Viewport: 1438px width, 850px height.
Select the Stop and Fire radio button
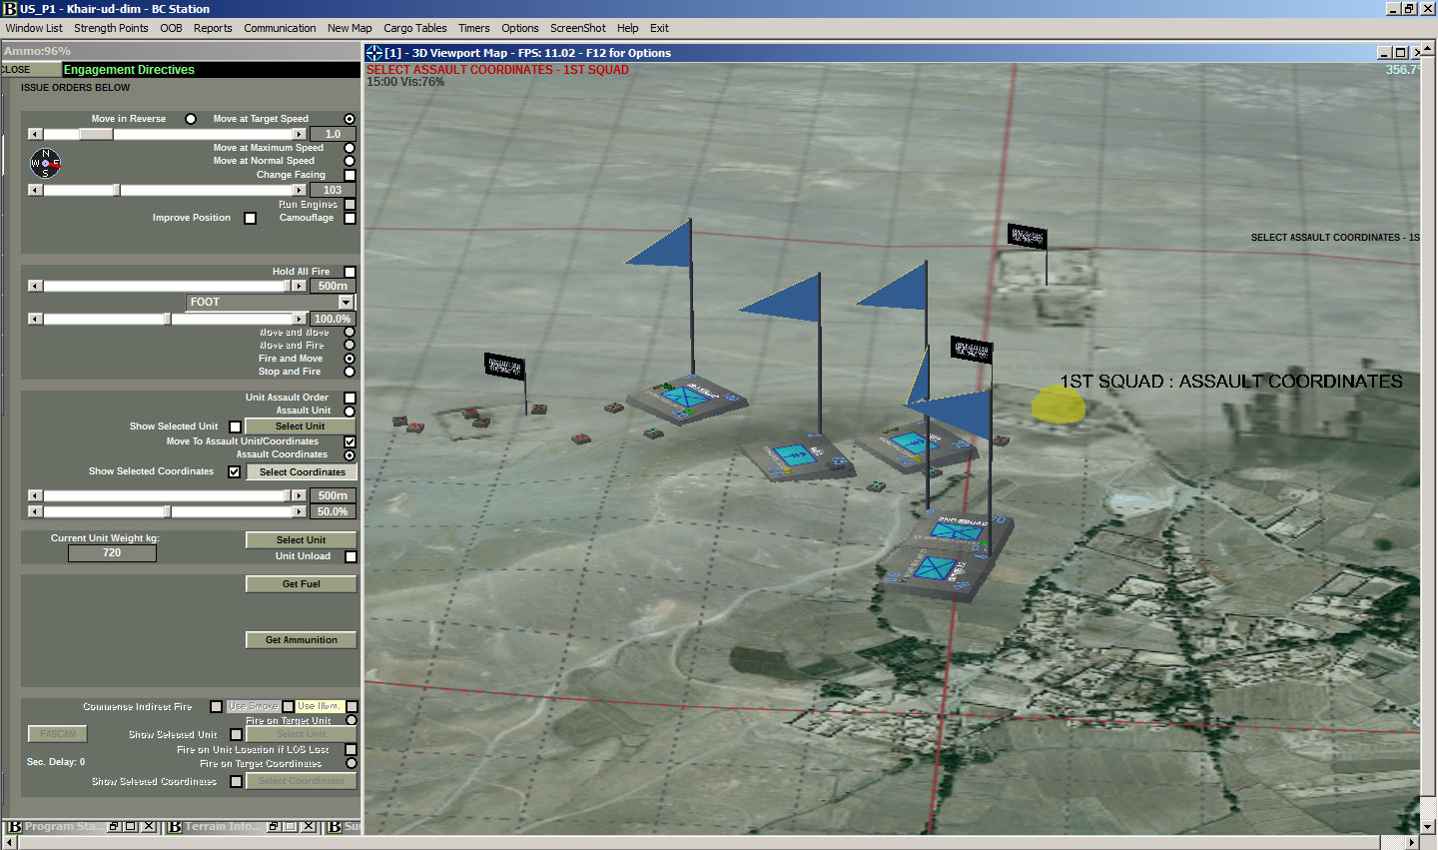(350, 372)
